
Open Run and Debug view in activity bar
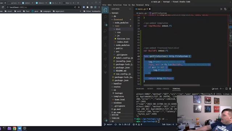[x=105, y=31]
